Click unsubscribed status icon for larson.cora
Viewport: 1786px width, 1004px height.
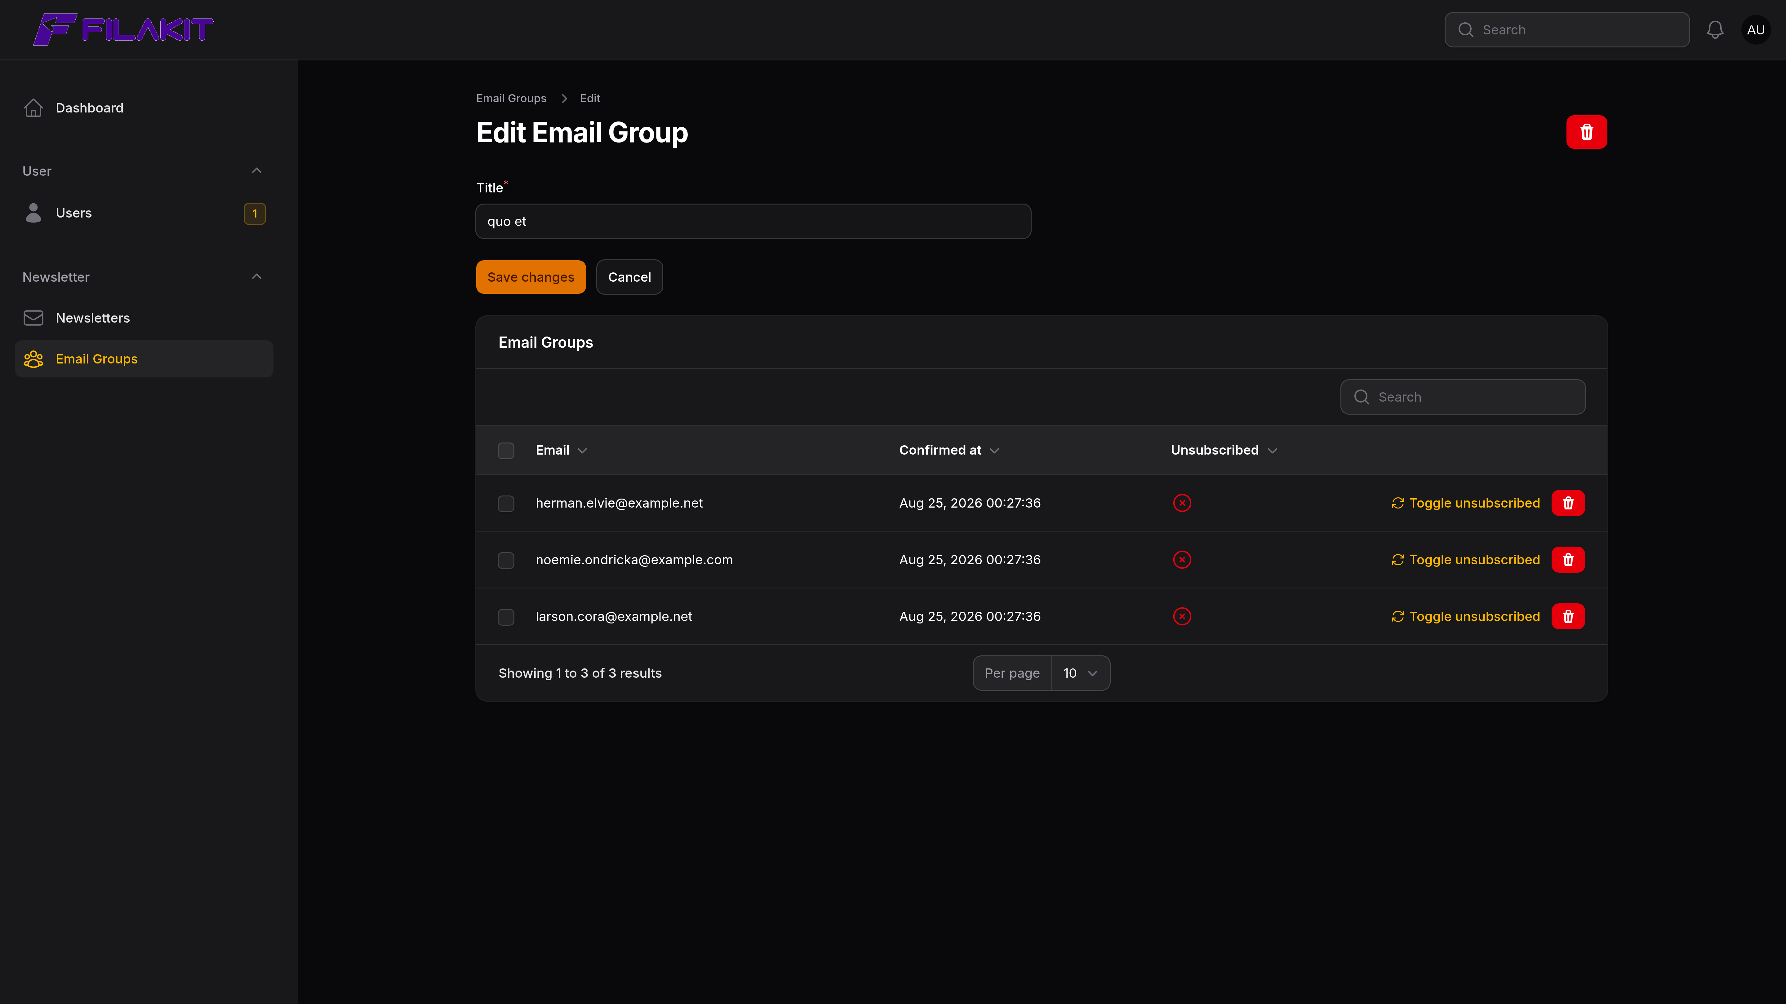coord(1182,617)
